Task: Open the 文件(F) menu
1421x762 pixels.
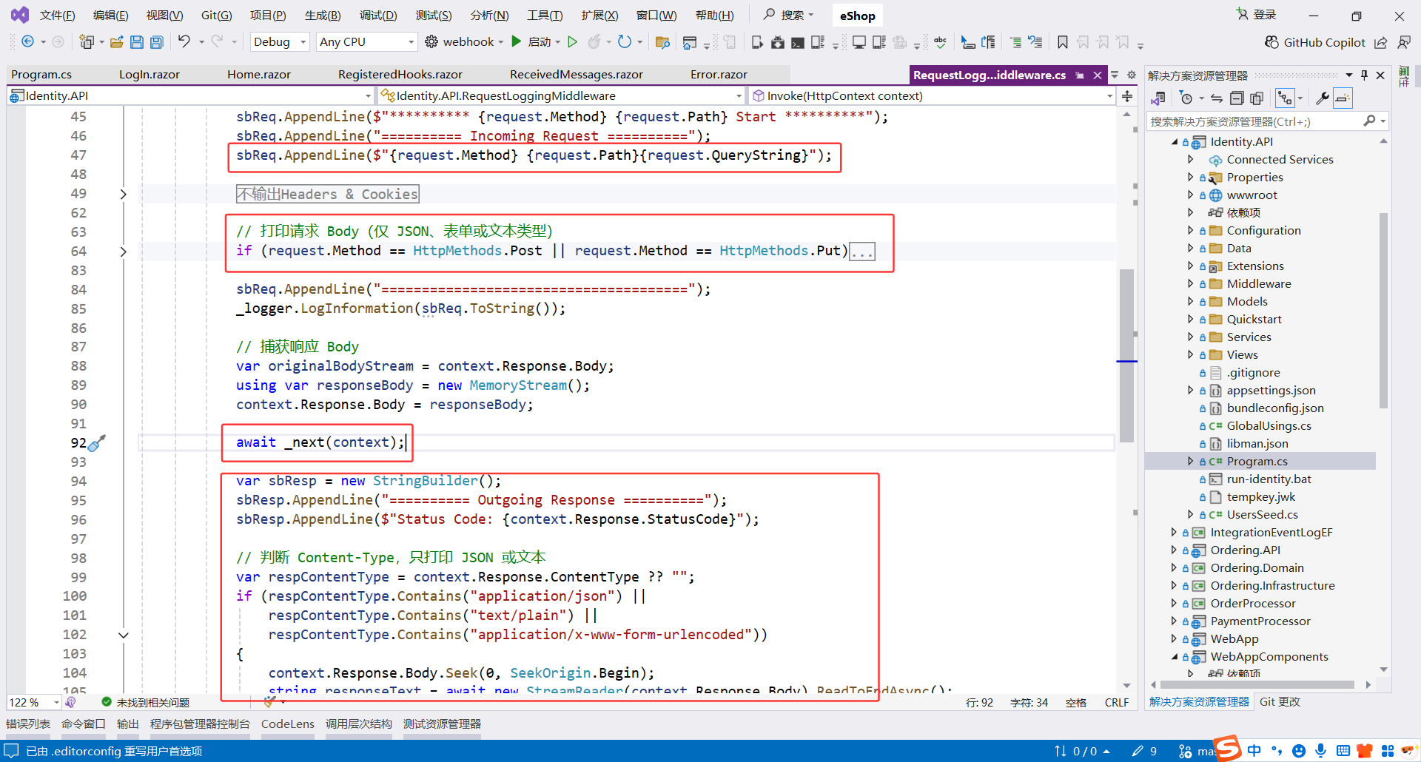Action: click(57, 16)
